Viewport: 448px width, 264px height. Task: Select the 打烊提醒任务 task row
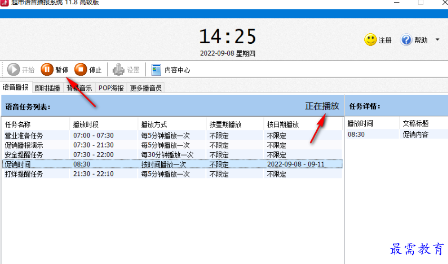tap(24, 174)
